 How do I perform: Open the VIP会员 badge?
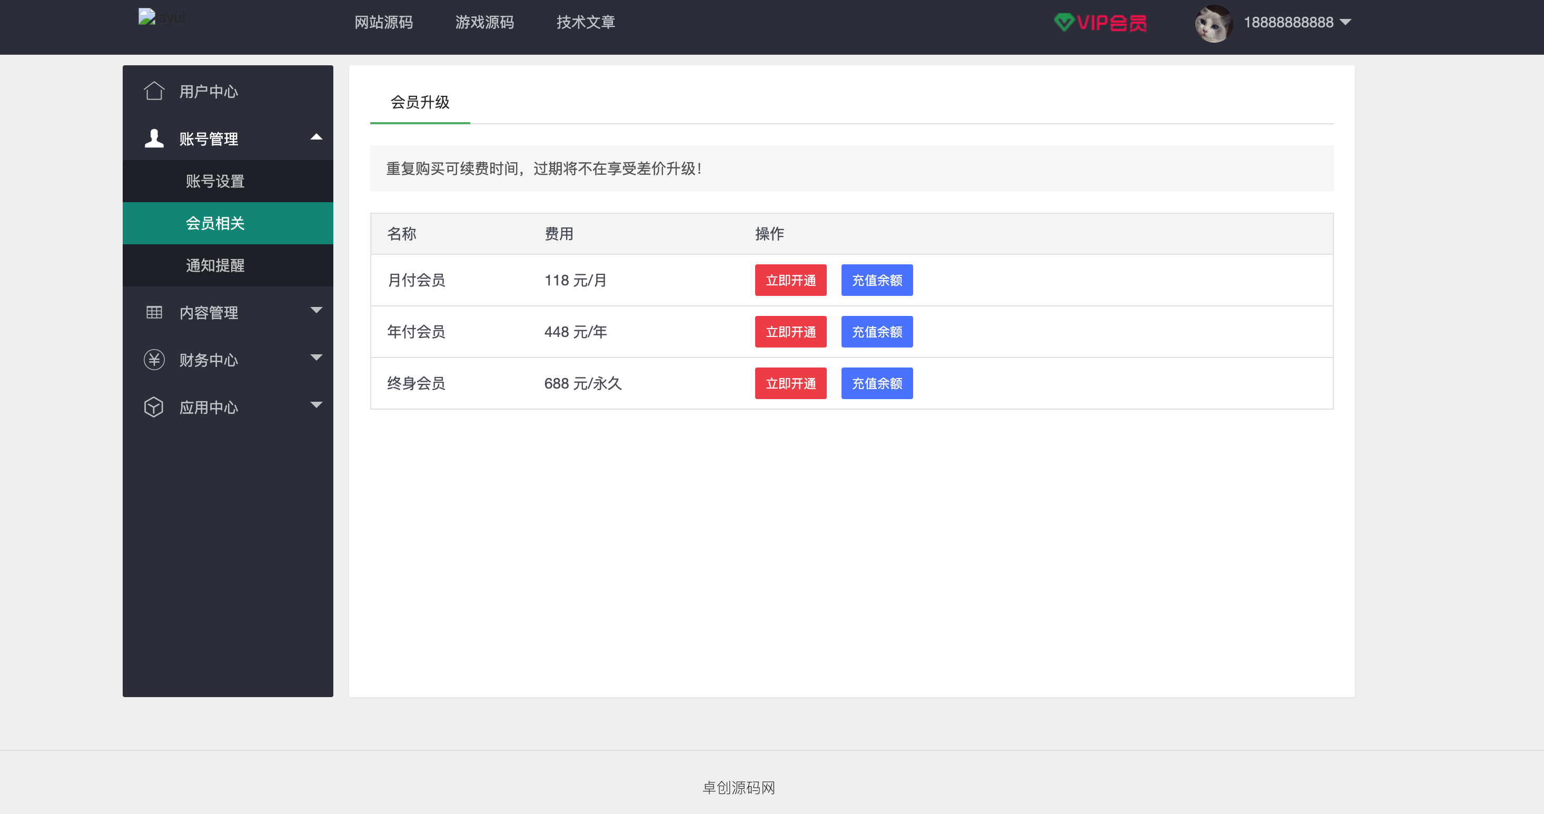point(1101,23)
